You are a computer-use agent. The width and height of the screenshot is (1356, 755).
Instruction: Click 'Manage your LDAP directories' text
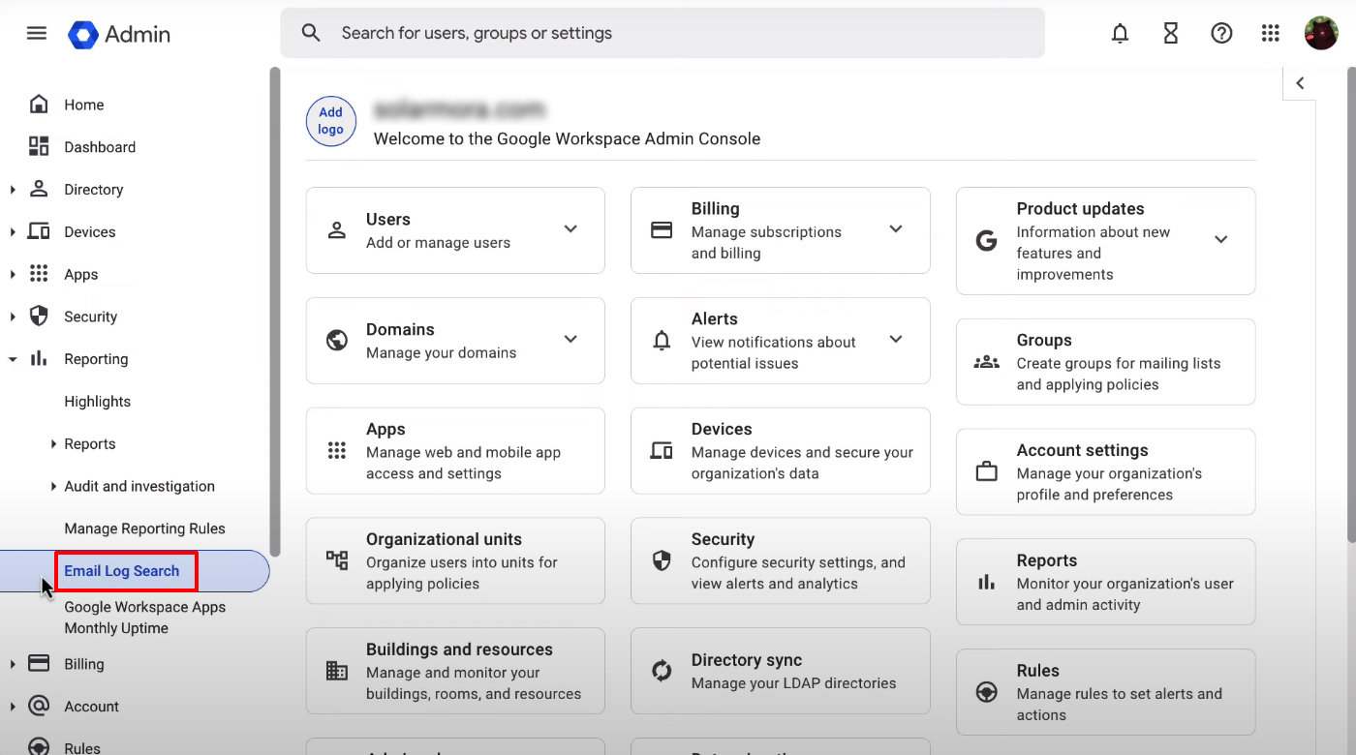(x=793, y=682)
